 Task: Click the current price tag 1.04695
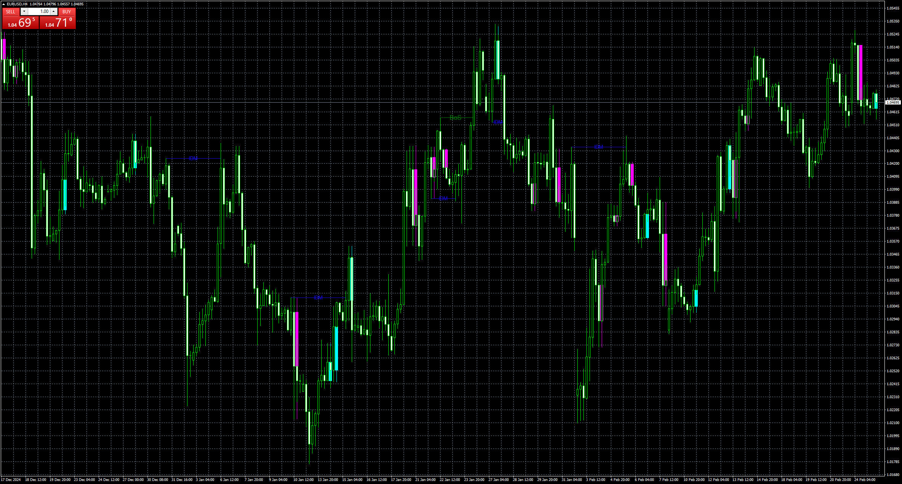tap(893, 103)
